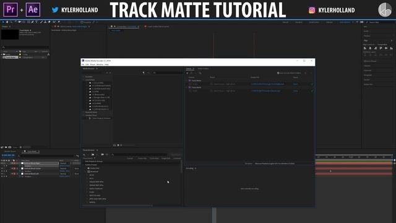Click the filter icon in Media Browser
This screenshot has width=396, height=223.
click(144, 73)
